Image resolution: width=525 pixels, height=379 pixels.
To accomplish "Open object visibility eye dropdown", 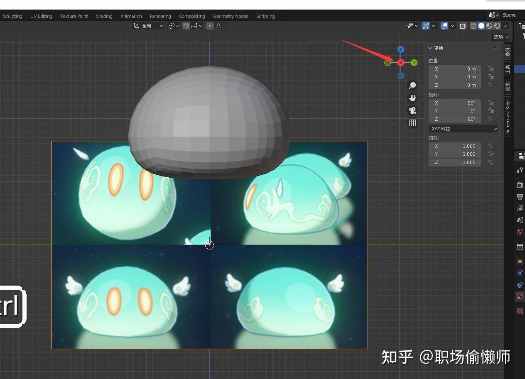I will [x=412, y=26].
